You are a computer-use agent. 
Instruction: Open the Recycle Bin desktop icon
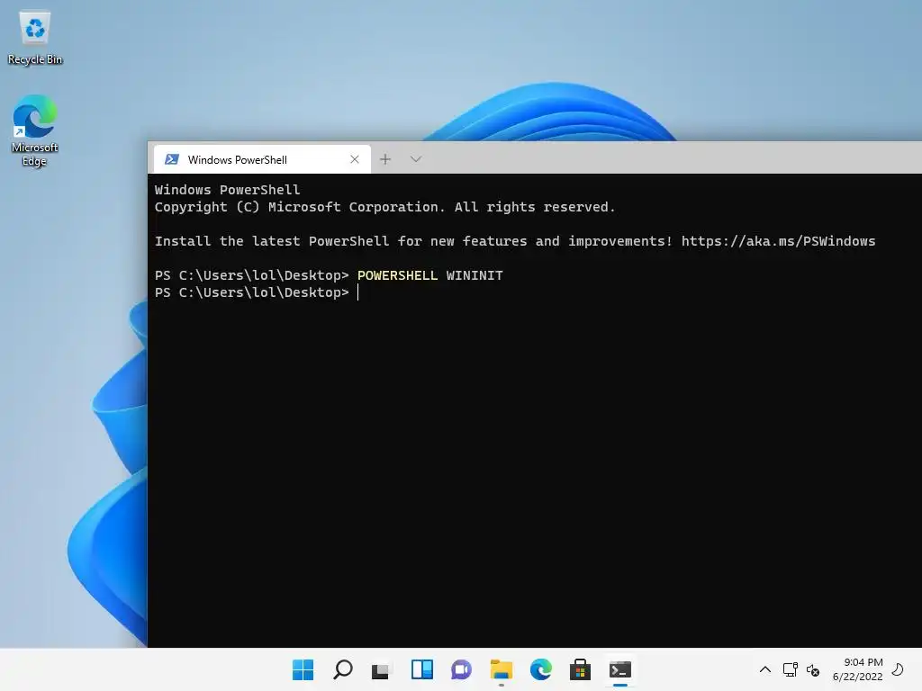point(35,38)
